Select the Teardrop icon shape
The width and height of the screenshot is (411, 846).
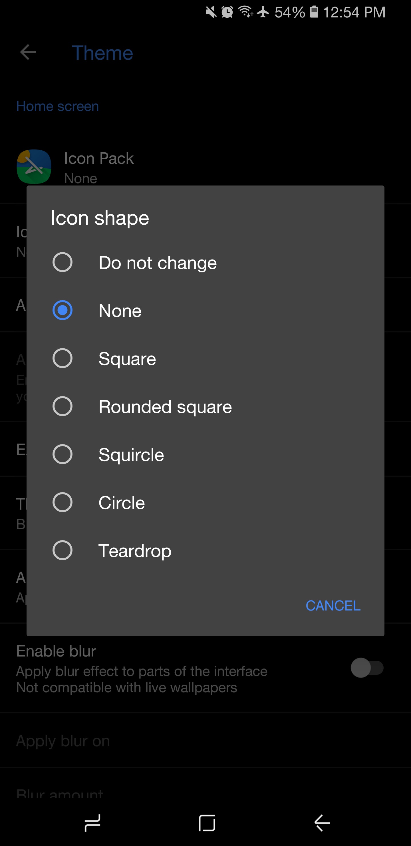point(62,550)
